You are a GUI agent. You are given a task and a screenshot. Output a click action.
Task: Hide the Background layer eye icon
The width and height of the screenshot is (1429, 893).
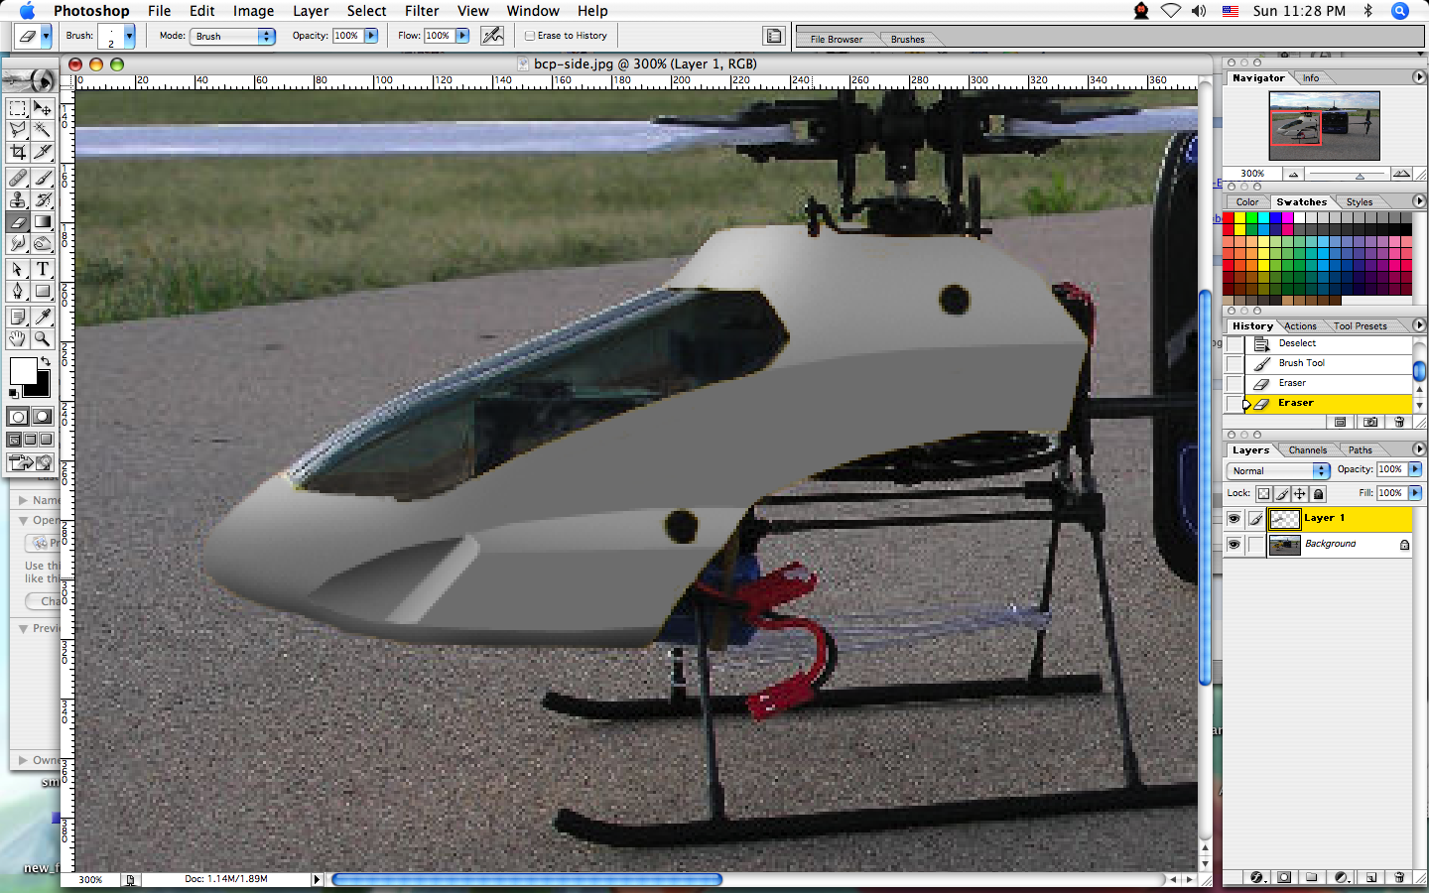click(x=1234, y=545)
